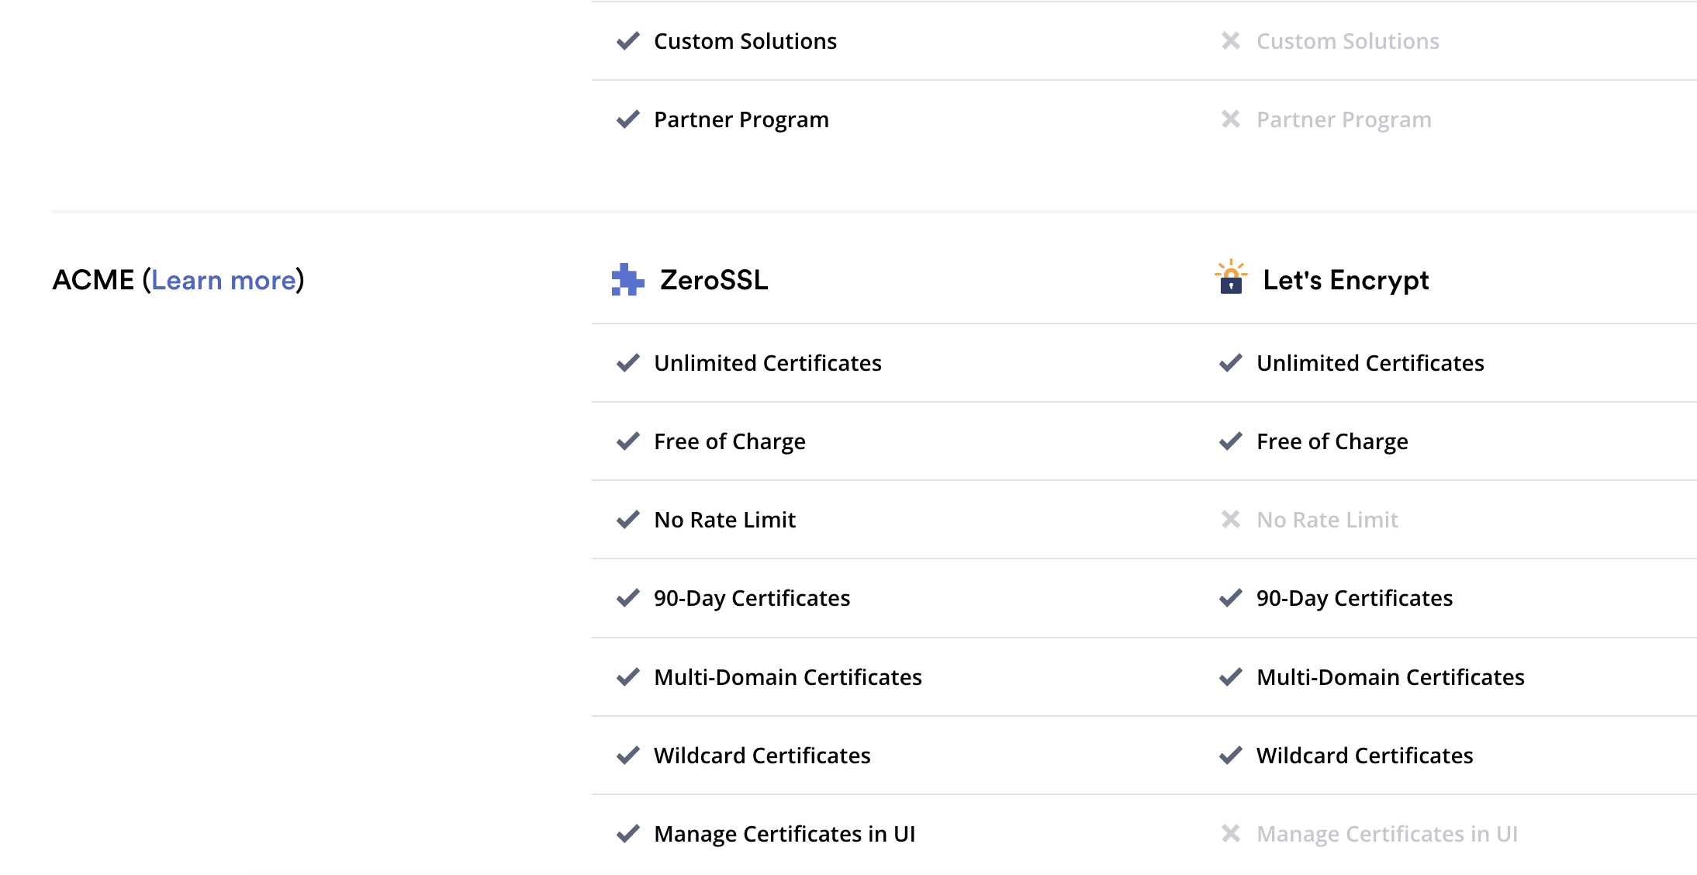This screenshot has width=1697, height=875.
Task: Click the ZeroSSL column heading
Action: 714,280
